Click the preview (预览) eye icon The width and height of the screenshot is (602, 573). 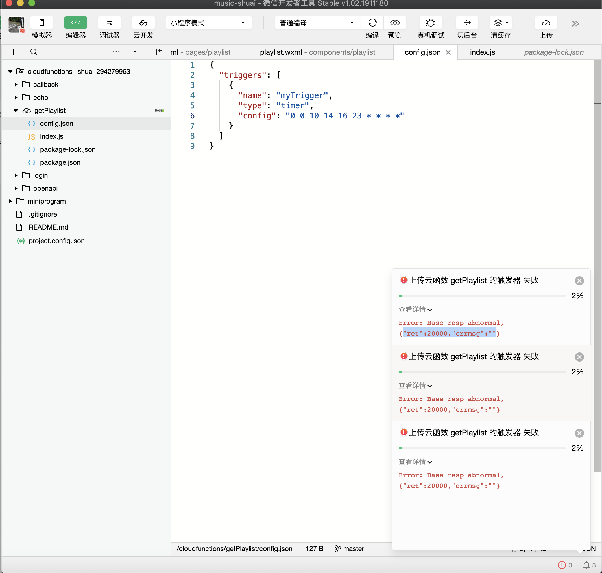395,23
